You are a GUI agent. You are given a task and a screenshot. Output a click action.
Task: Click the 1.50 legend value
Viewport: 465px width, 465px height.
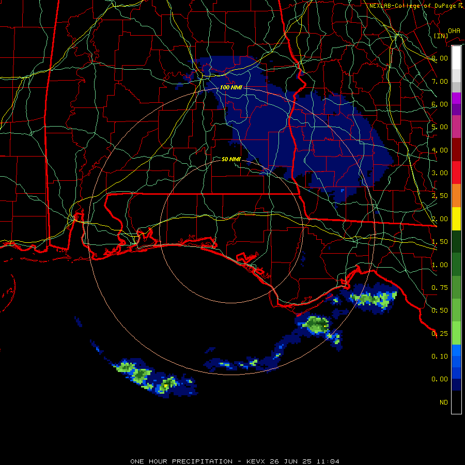pyautogui.click(x=440, y=242)
